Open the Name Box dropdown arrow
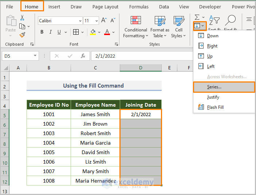Viewport: 256px width, 195px height. [35, 56]
